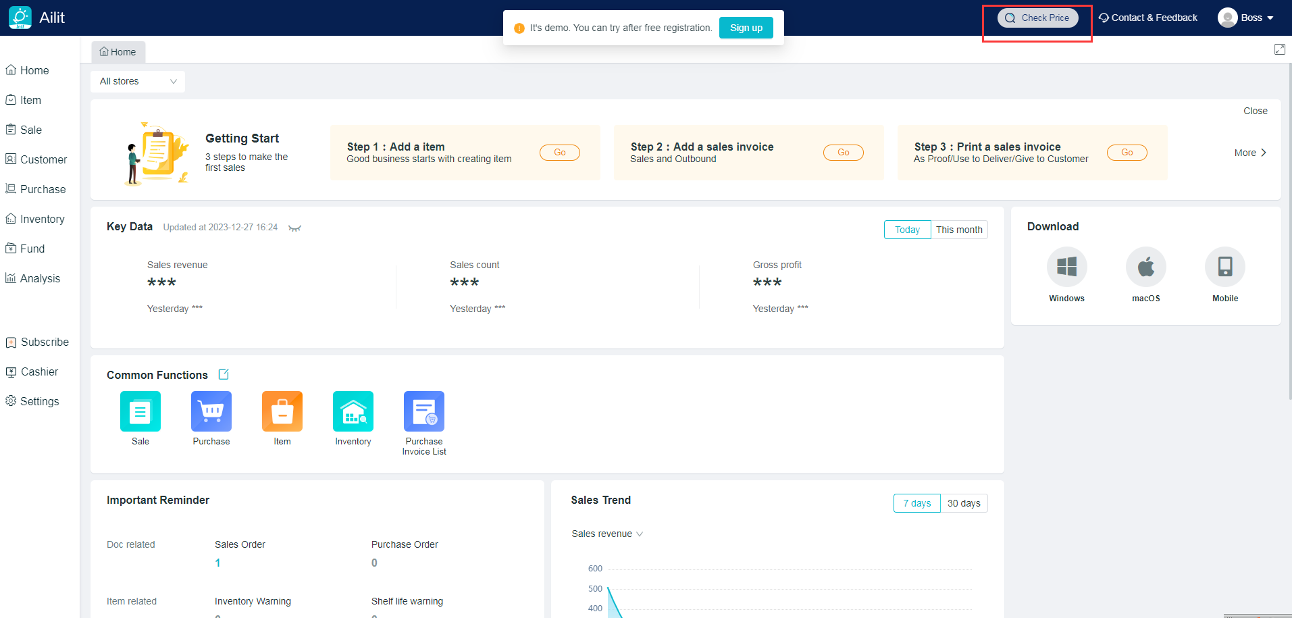Click the Check Price search box
Image resolution: width=1292 pixels, height=618 pixels.
(x=1038, y=18)
